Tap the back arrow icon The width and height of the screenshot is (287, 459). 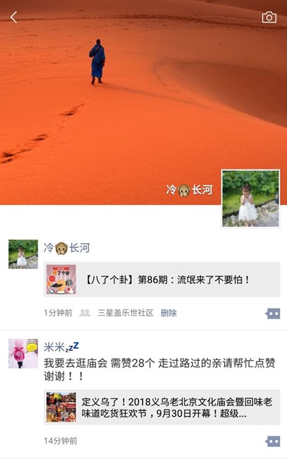13,17
